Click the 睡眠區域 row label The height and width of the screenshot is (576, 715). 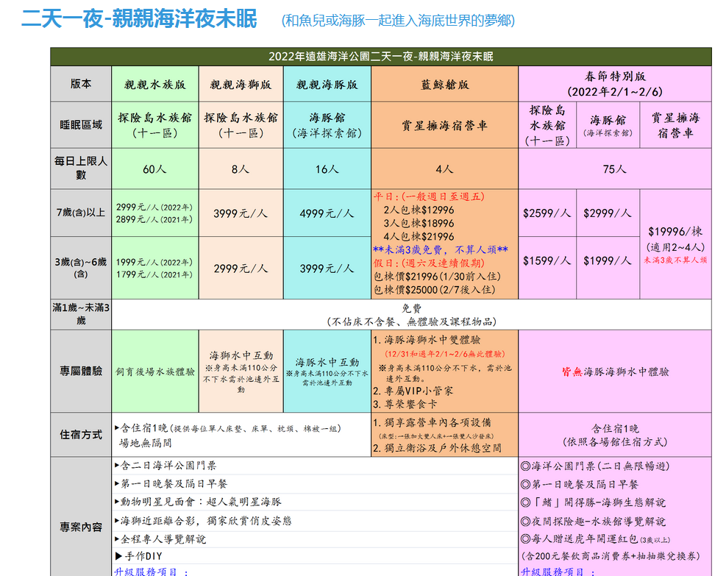pyautogui.click(x=81, y=125)
